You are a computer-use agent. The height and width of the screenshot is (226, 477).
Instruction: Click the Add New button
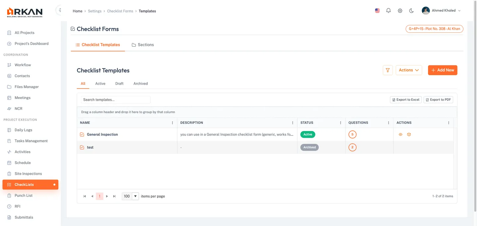tap(443, 70)
